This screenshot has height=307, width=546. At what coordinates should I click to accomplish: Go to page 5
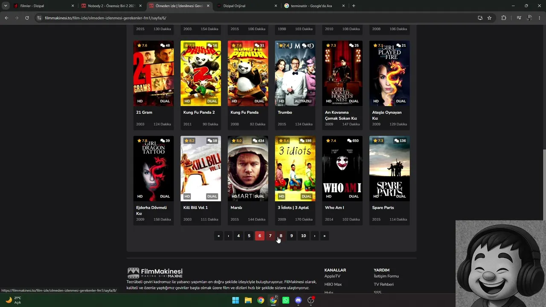pos(249,236)
